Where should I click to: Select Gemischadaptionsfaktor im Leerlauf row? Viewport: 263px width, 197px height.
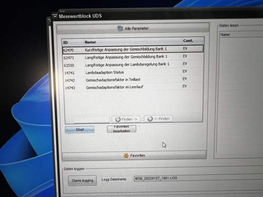133,87
